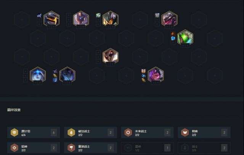Select the gold-visor champion in the top row

(x=51, y=19)
